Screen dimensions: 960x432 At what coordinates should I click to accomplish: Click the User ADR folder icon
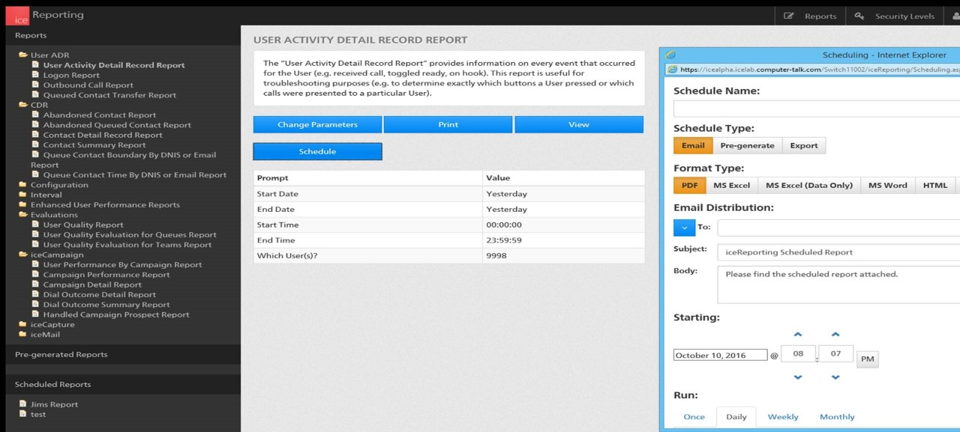tap(25, 55)
